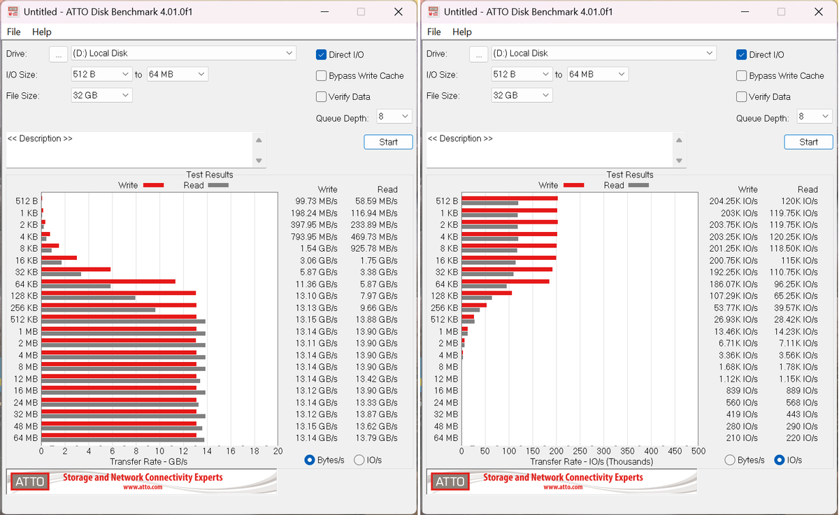Open the 64 MB I/O size dropdown in GB/s window

point(177,74)
